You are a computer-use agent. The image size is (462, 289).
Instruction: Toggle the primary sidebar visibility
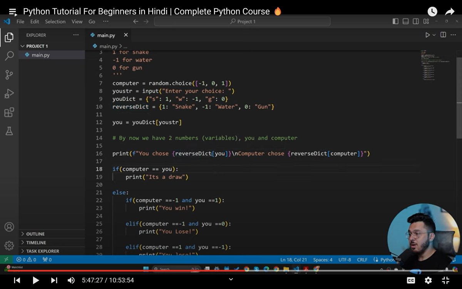coord(395,22)
